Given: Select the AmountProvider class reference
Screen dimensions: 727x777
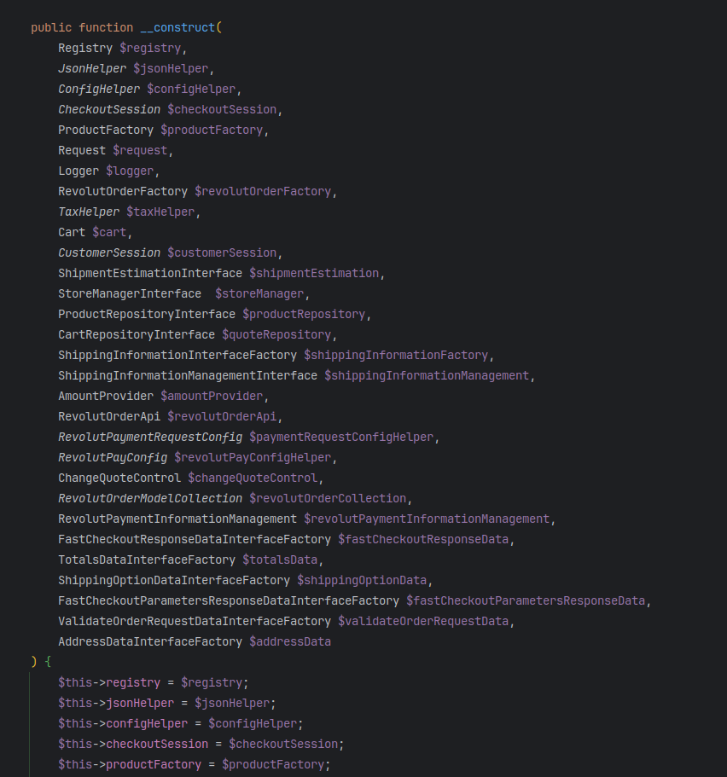Looking at the screenshot, I should 104,396.
